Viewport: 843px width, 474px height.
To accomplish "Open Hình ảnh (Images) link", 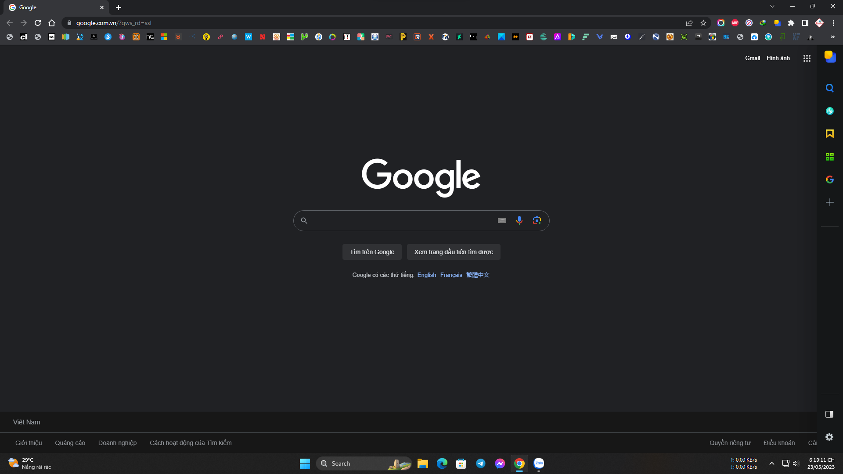I will 778,58.
